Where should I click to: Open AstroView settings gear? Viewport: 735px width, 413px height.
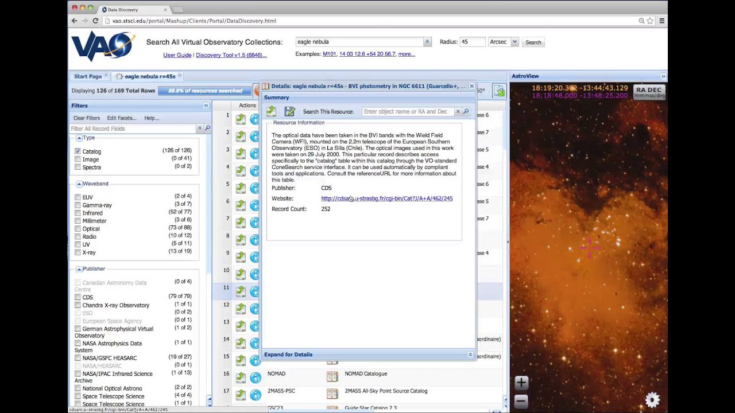[652, 399]
